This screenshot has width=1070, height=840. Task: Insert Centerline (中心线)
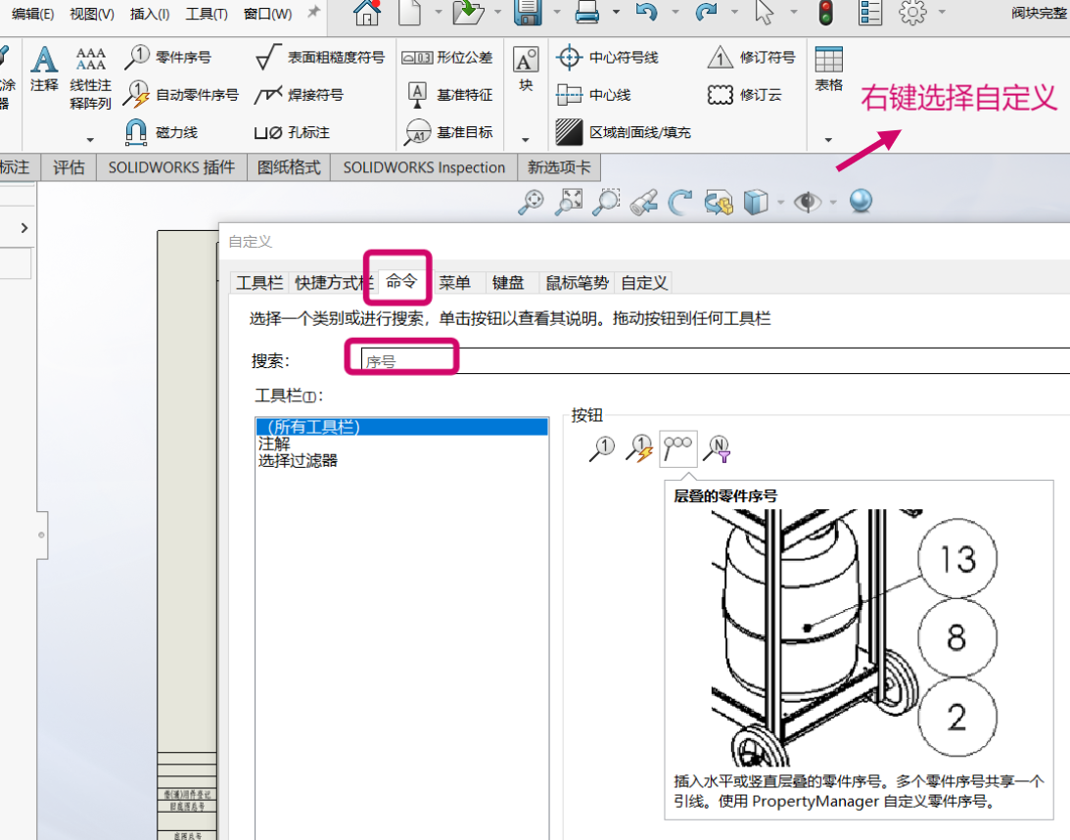(x=593, y=95)
